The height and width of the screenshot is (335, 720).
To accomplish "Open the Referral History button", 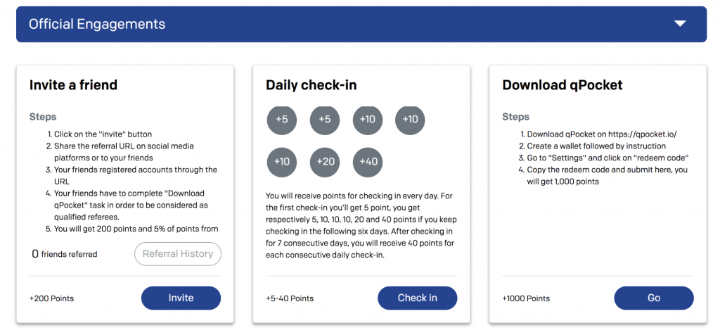I will click(x=178, y=253).
